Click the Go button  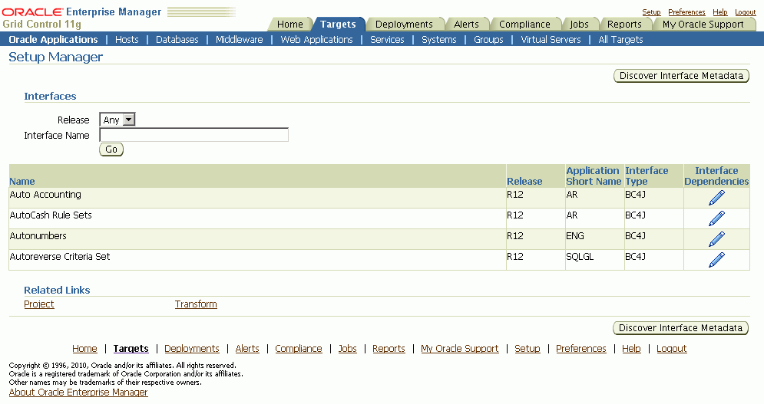111,149
